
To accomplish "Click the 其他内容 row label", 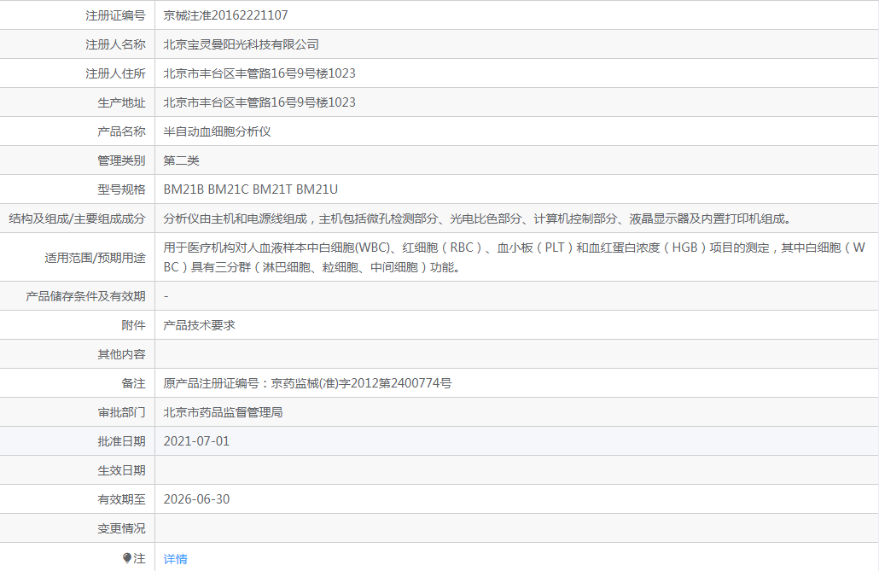I will click(x=122, y=354).
